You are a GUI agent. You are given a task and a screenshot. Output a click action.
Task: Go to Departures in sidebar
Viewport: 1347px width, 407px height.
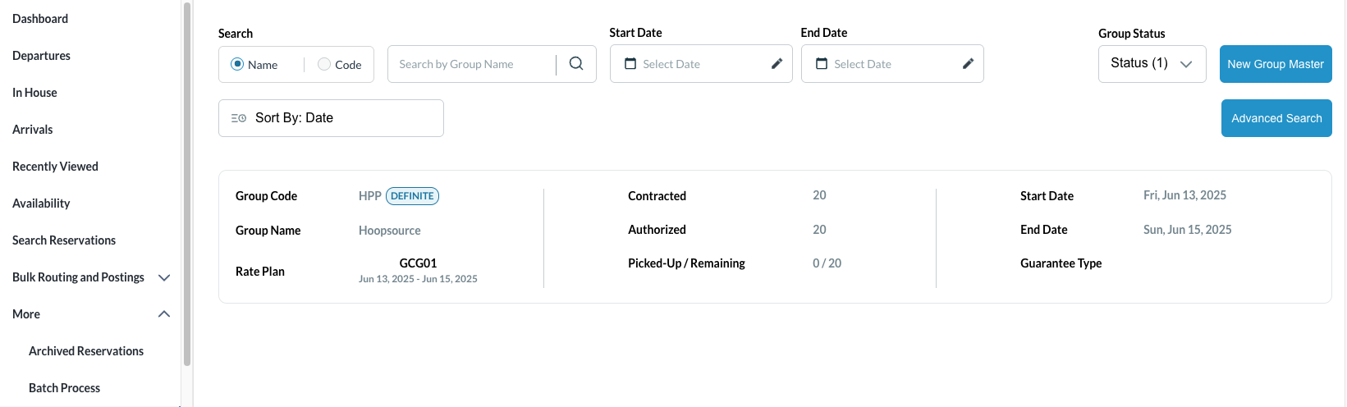point(41,56)
